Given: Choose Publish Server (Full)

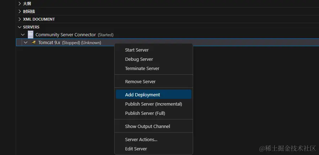Looking at the screenshot, I should [x=154, y=113].
